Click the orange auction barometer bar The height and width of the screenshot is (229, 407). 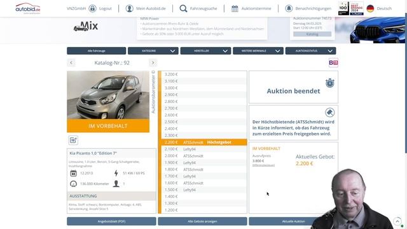click(160, 142)
